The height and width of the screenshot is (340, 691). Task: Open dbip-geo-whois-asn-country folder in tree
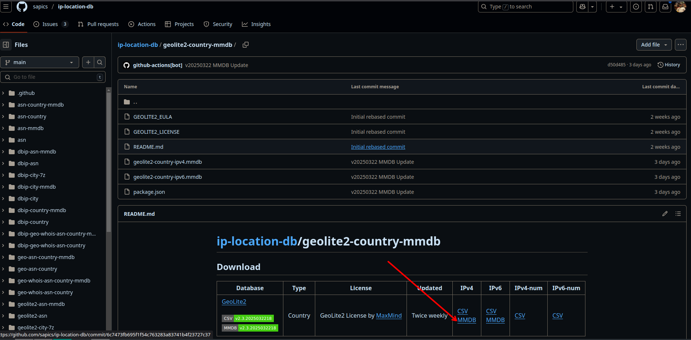51,245
